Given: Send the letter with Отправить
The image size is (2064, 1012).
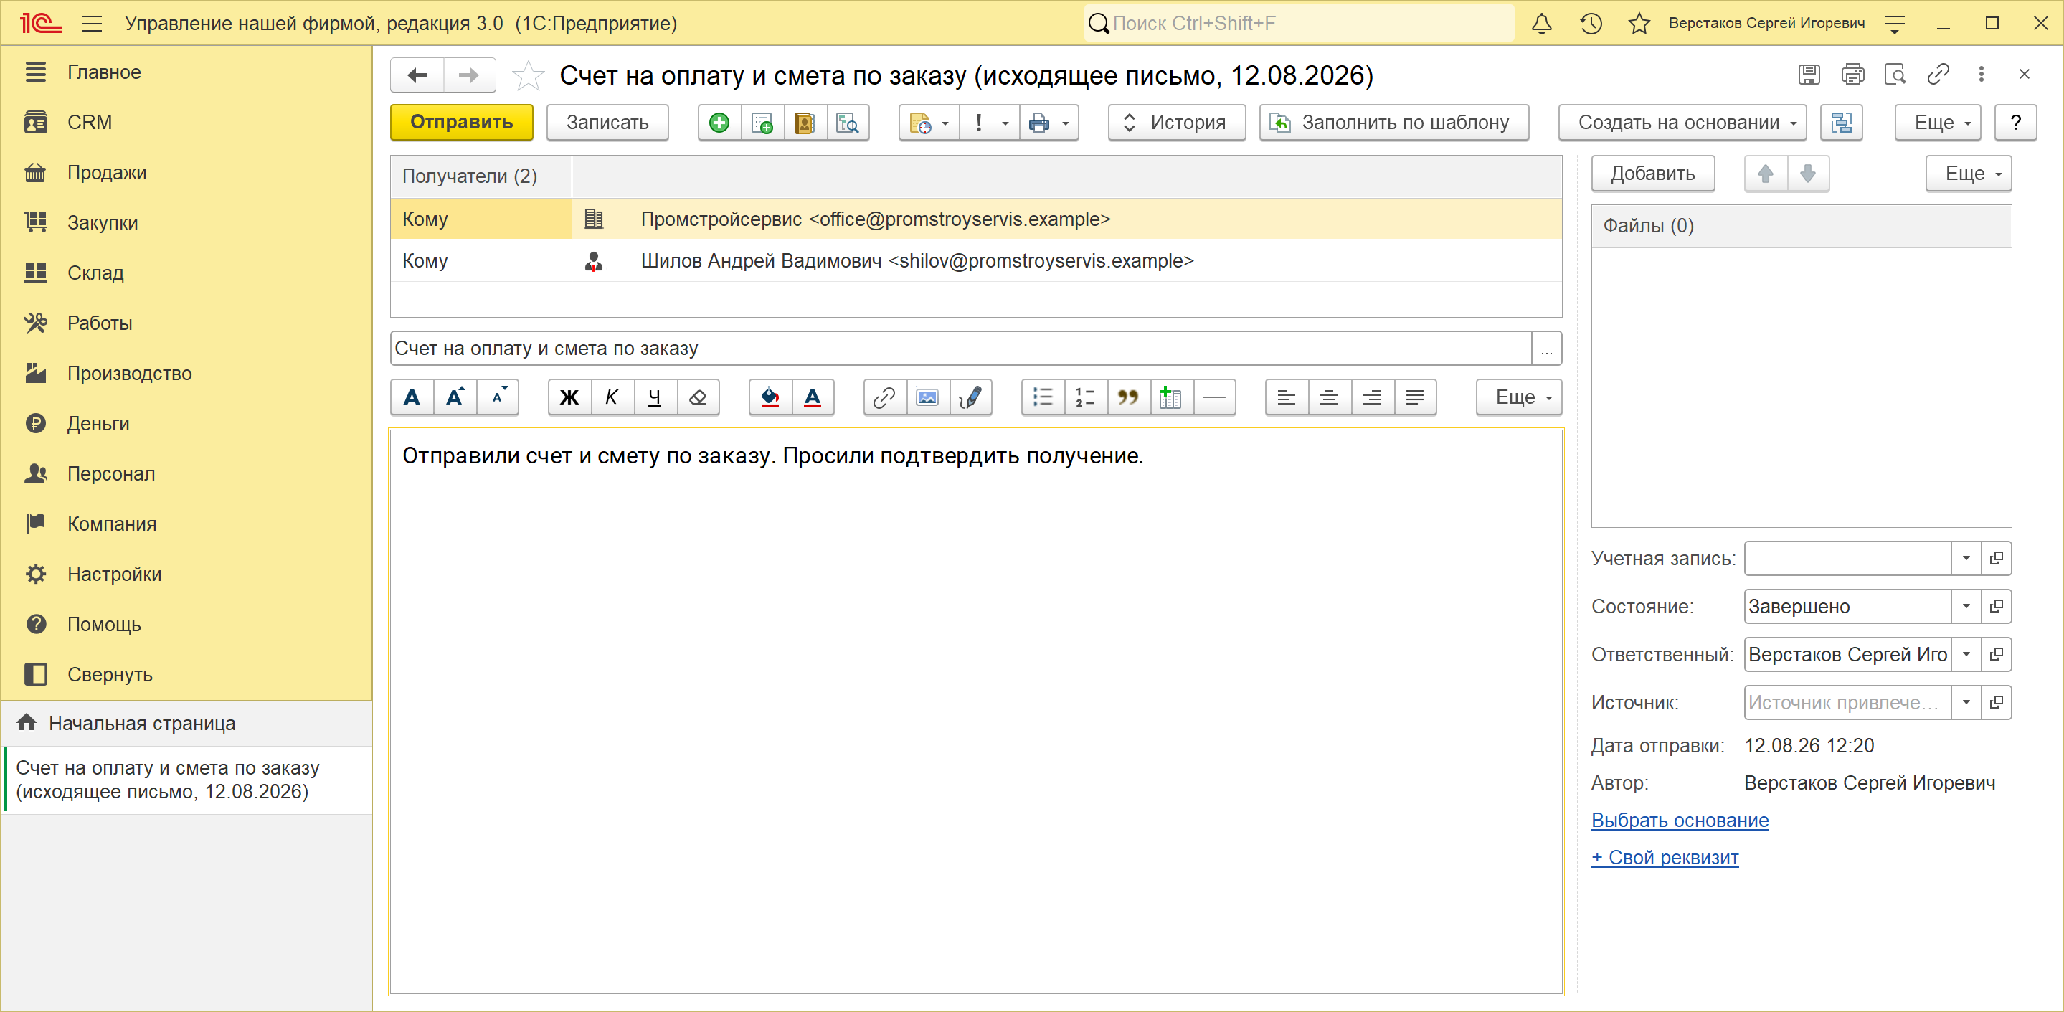Looking at the screenshot, I should 462,123.
